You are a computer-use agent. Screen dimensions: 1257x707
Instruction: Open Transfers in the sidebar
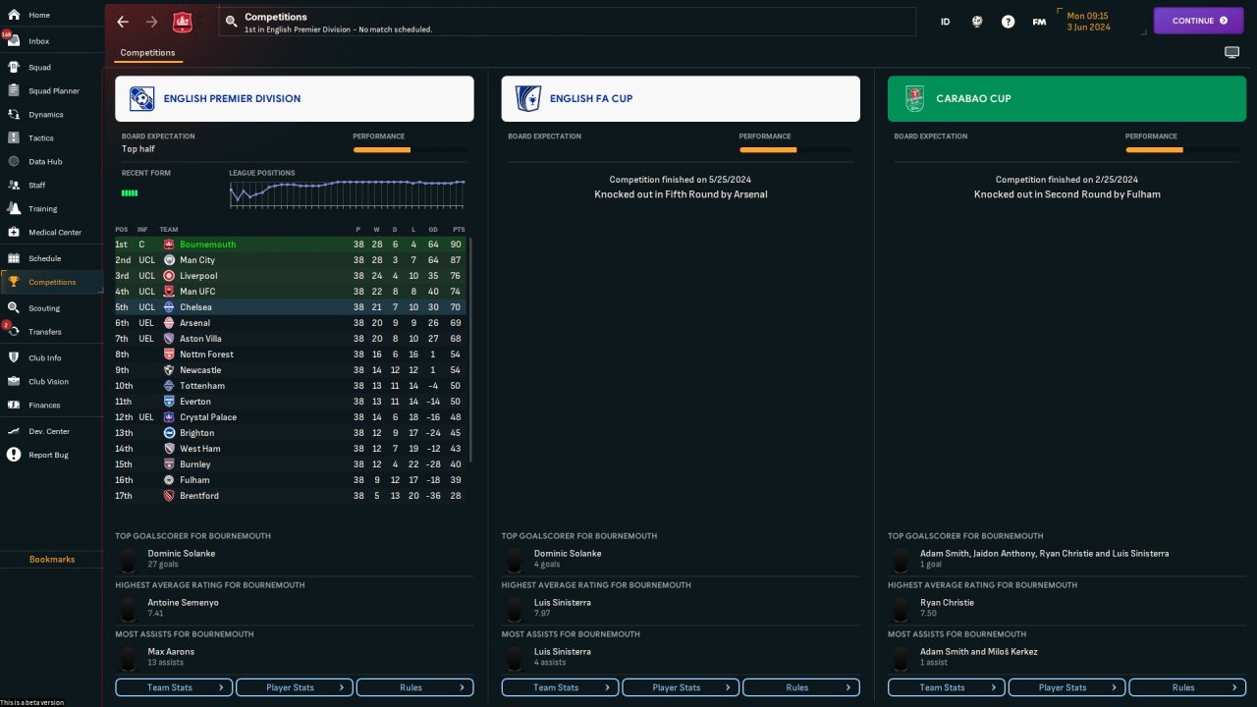pyautogui.click(x=45, y=332)
